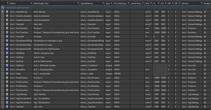
Task: Click the row icon for Axis 1 DecelerationEStop
Action: (7, 41)
